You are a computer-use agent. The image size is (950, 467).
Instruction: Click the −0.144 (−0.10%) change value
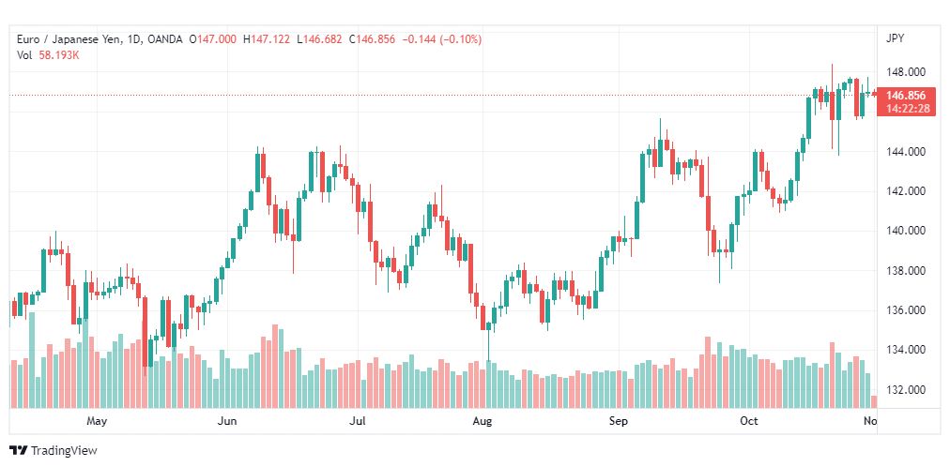coord(441,39)
